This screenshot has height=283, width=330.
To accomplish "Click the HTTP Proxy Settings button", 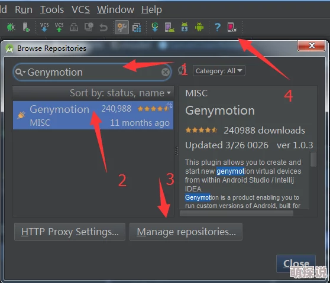I will [x=70, y=232].
